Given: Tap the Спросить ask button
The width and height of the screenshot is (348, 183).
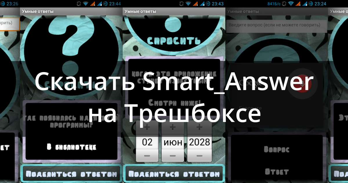Looking at the screenshot, I should point(173,40).
